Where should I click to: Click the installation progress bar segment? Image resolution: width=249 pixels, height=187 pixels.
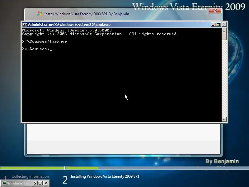[157, 168]
